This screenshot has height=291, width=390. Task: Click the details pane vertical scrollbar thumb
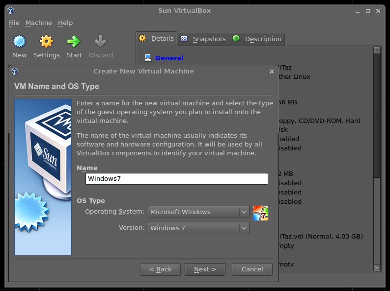coord(377,116)
